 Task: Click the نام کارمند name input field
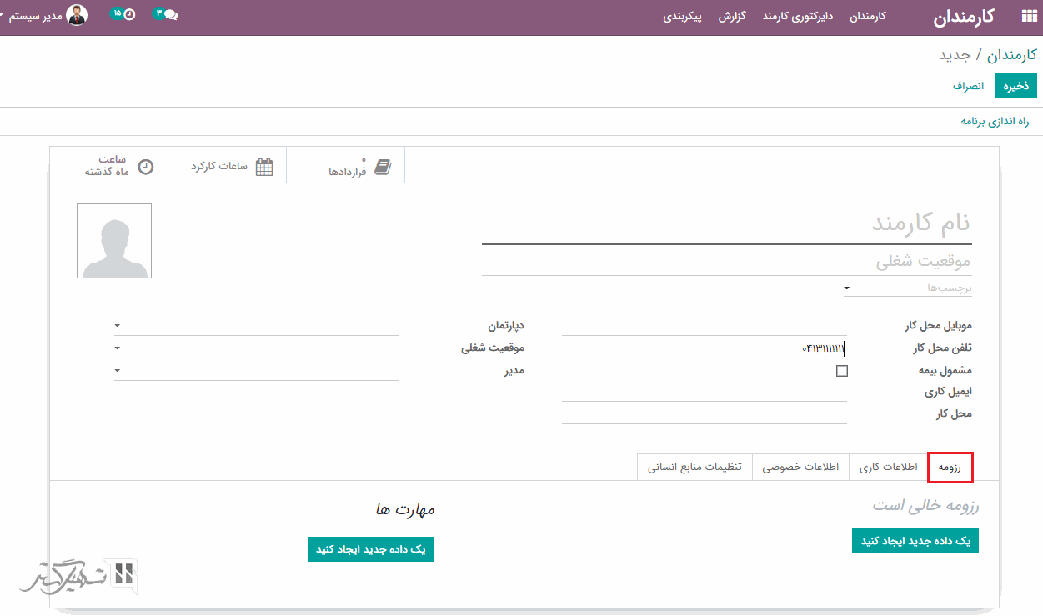(x=725, y=223)
